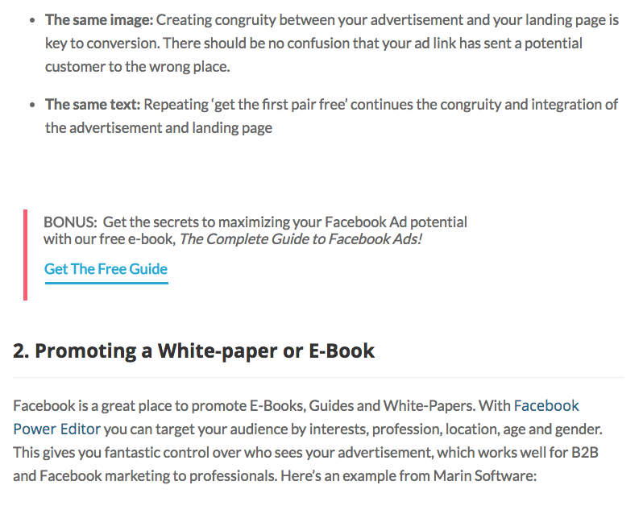Screen dimensions: 643x510
Task: Click the bullet dot before 'The same text'
Action: coord(33,105)
